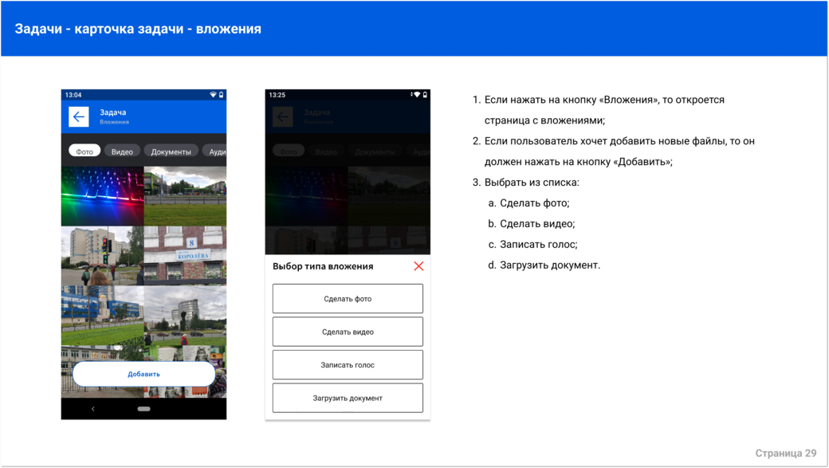Screen dimensions: 829x468
Task: Open the traffic light photo thumbnail
Action: click(103, 256)
